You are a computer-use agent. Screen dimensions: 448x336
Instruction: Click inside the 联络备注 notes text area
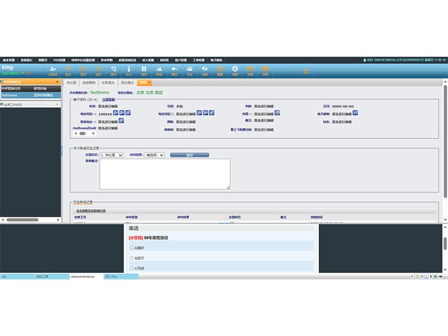pyautogui.click(x=165, y=174)
